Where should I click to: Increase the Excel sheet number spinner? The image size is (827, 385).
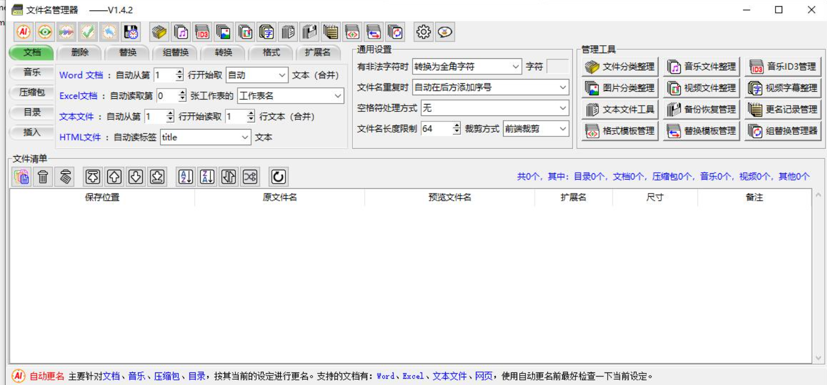pos(182,93)
